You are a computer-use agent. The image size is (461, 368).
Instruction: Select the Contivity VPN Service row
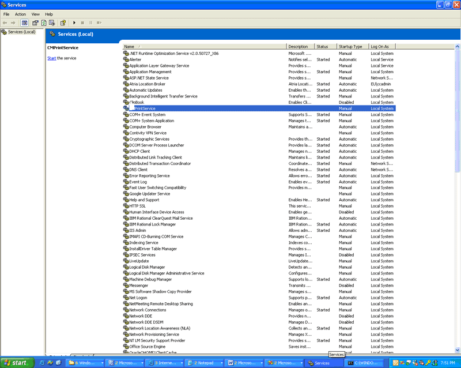(x=259, y=133)
